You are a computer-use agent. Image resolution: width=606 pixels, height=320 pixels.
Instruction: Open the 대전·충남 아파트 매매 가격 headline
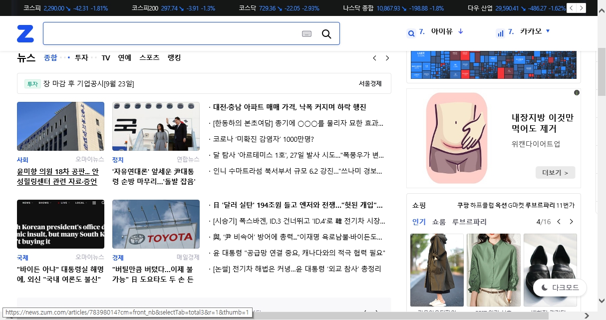290,107
